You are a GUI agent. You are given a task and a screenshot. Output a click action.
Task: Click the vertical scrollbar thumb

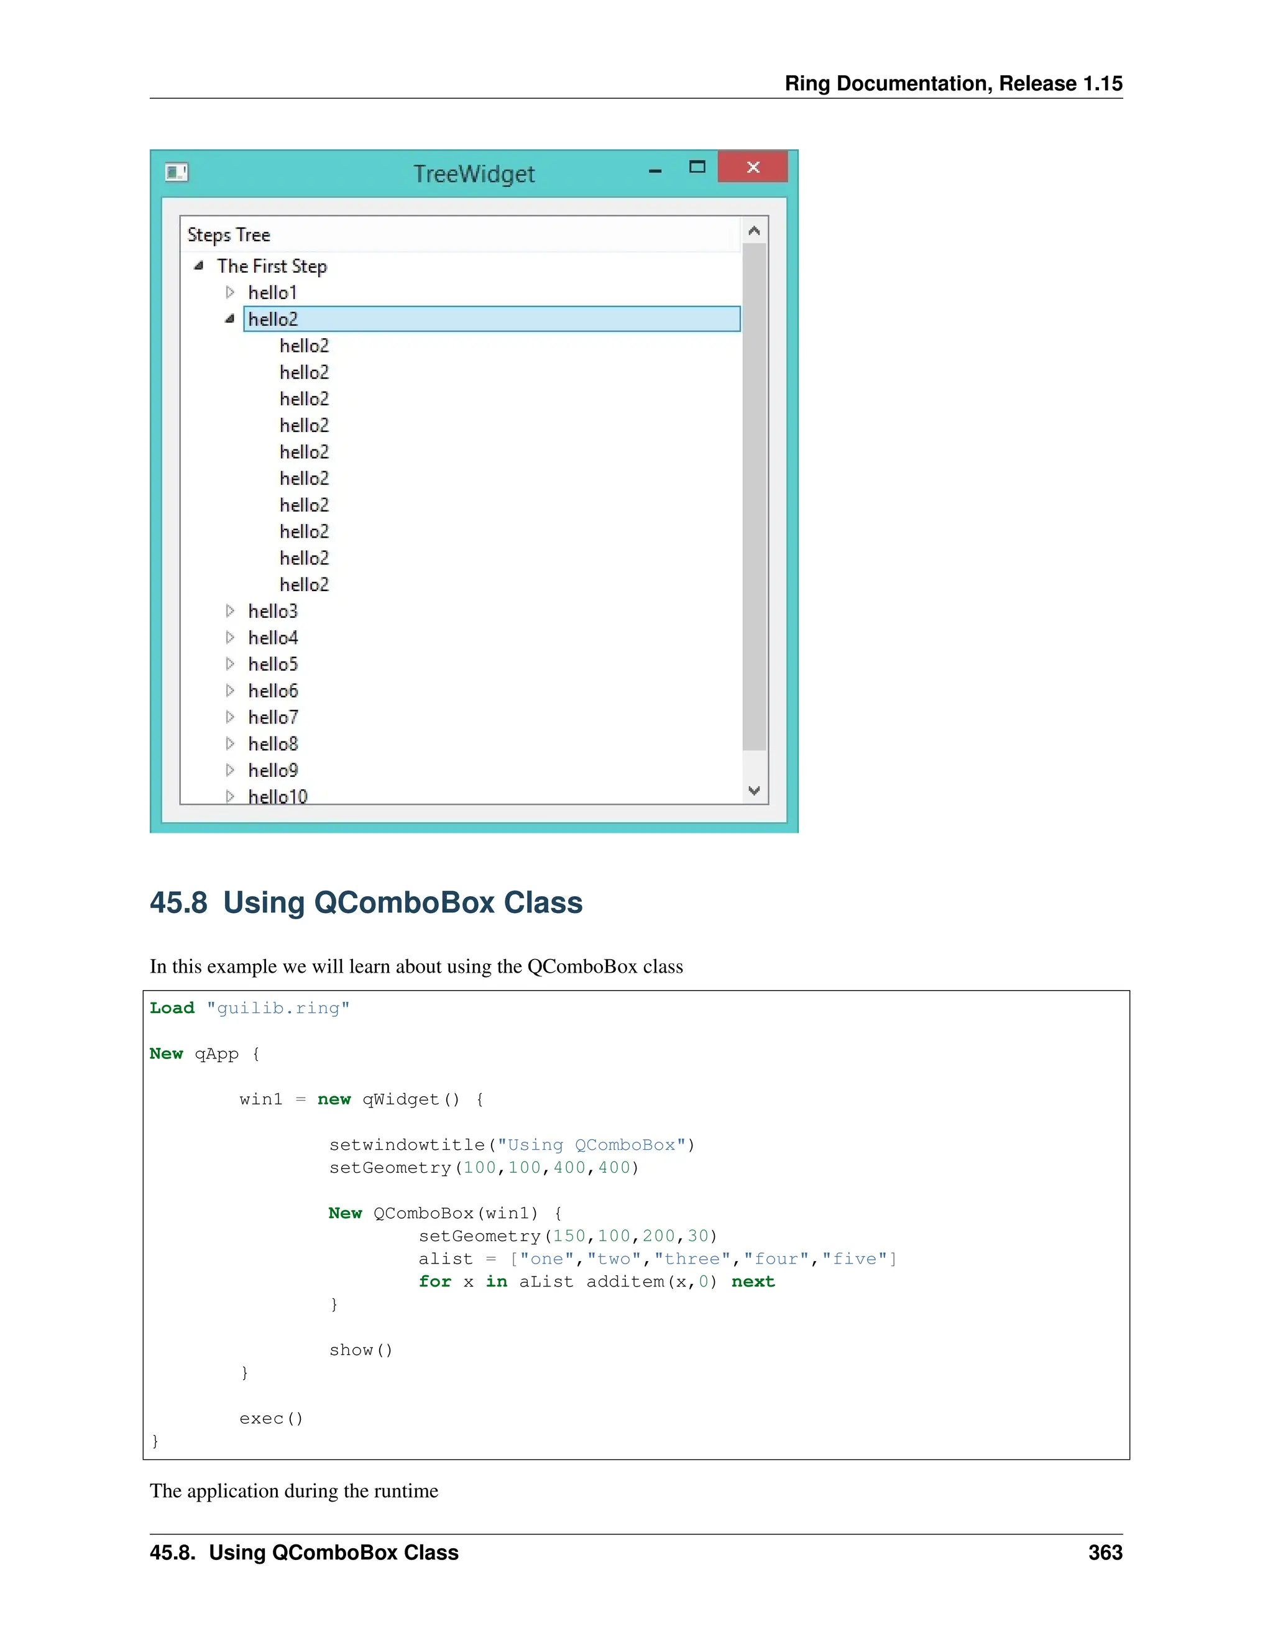pos(754,496)
